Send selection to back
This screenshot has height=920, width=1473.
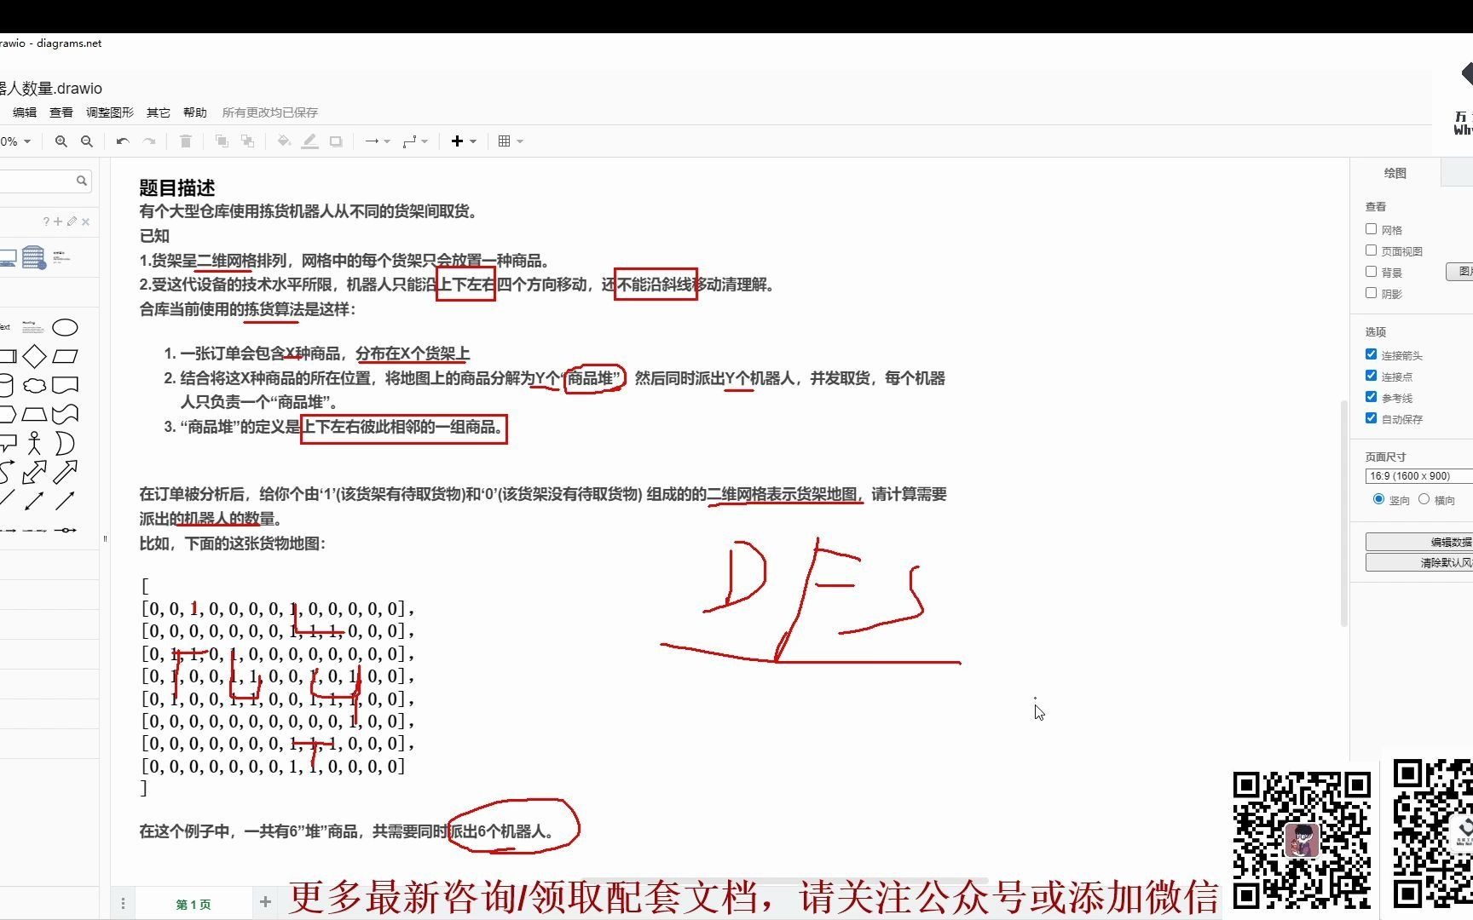(x=247, y=141)
